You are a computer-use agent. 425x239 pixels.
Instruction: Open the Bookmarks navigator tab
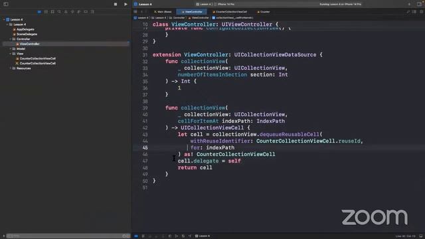52,12
